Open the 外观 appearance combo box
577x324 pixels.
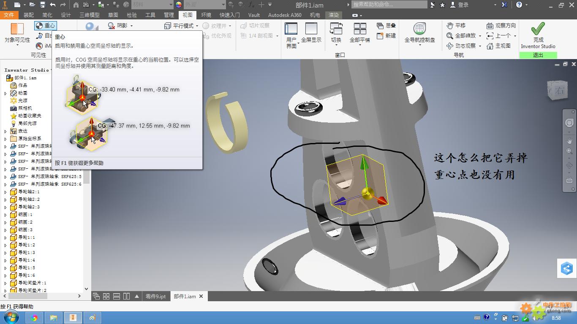click(x=204, y=5)
